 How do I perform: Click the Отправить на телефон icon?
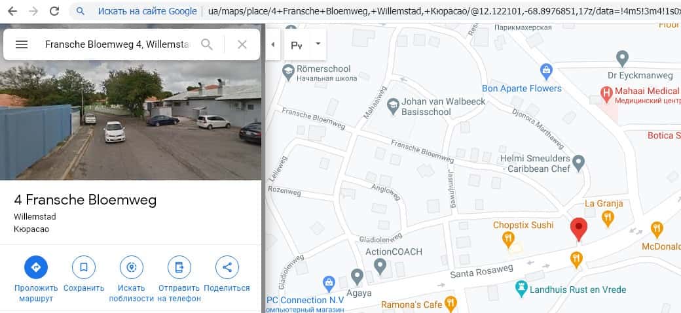click(x=179, y=267)
